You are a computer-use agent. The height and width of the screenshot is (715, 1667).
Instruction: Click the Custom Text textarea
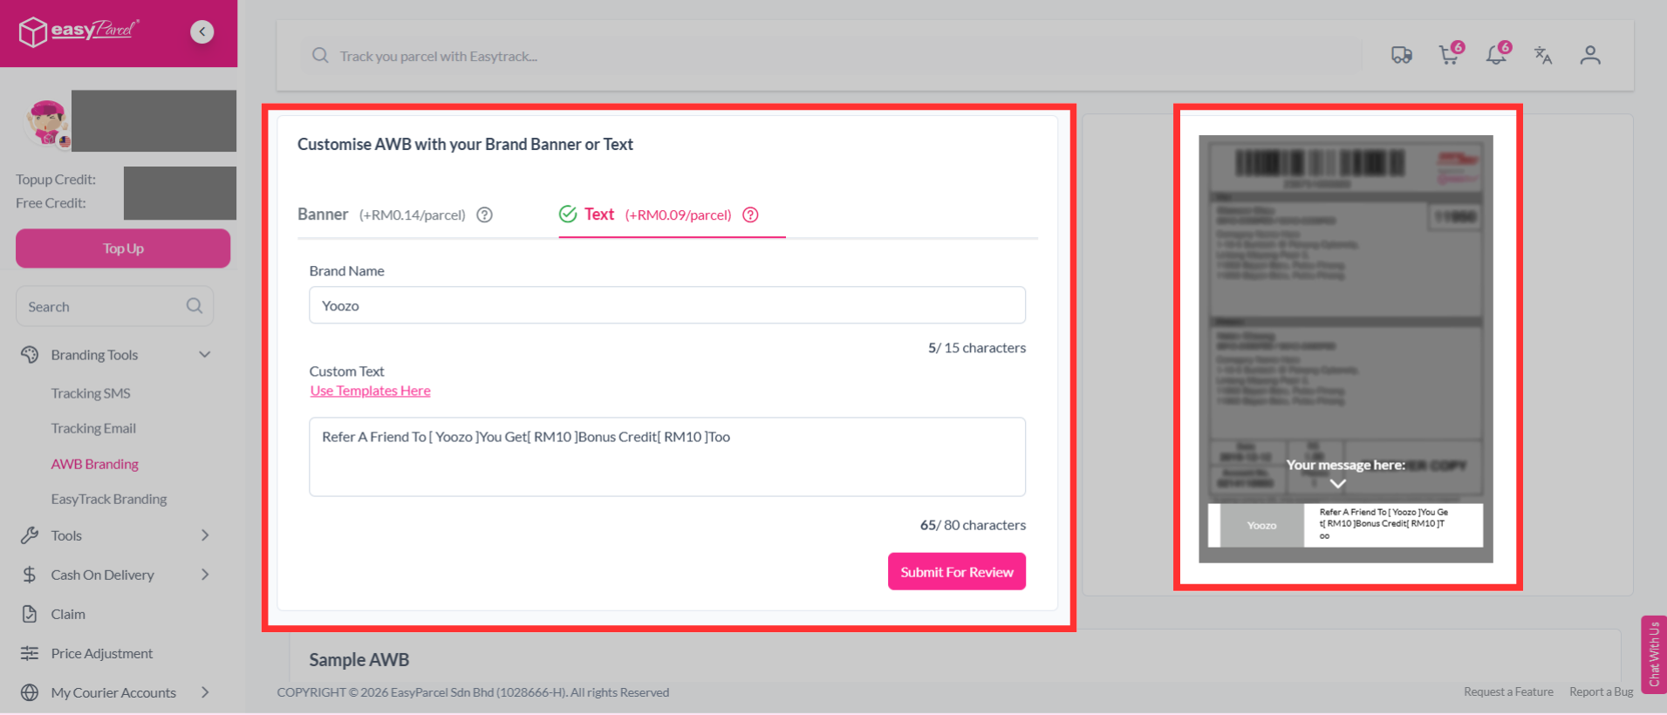pyautogui.click(x=667, y=457)
